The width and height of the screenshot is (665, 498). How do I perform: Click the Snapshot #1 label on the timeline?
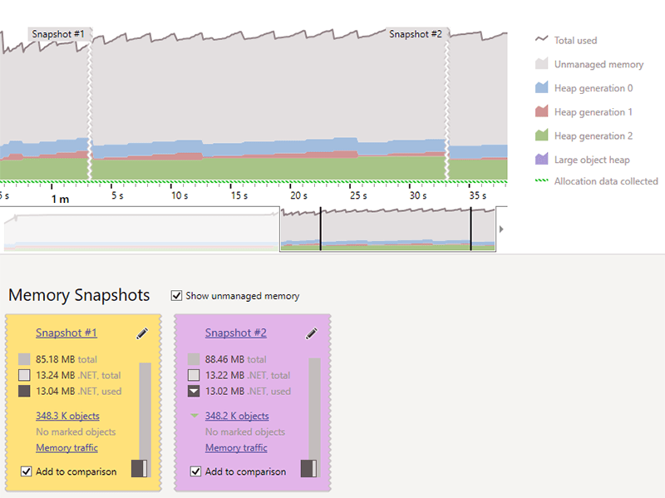pos(58,34)
